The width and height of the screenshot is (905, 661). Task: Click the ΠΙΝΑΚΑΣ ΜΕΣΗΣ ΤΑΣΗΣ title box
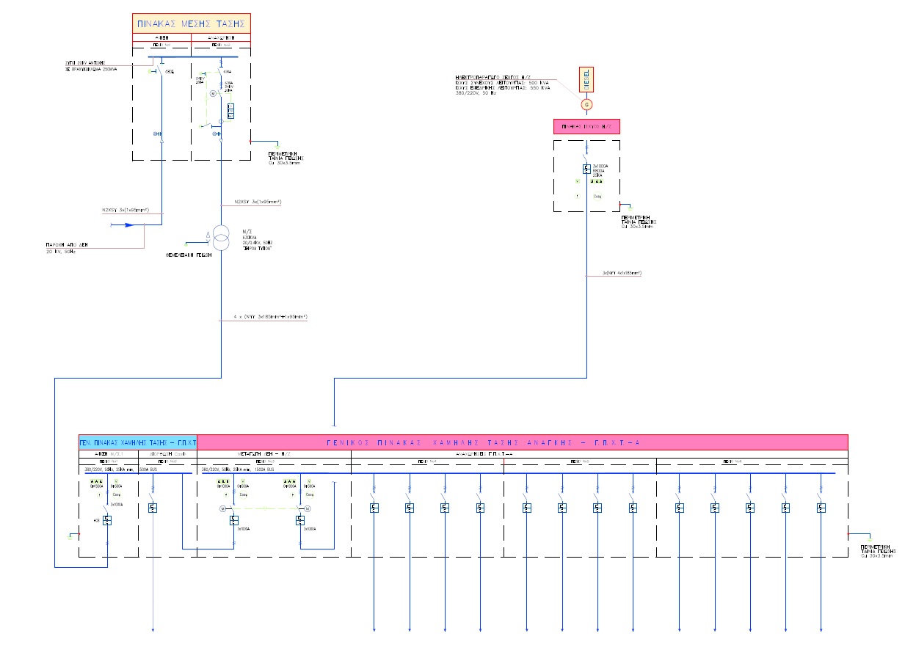[191, 23]
